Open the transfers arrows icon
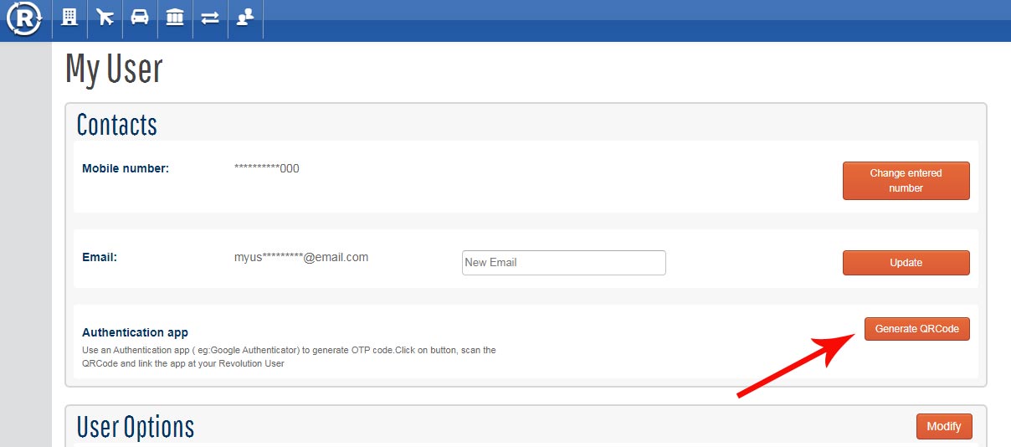 click(210, 18)
